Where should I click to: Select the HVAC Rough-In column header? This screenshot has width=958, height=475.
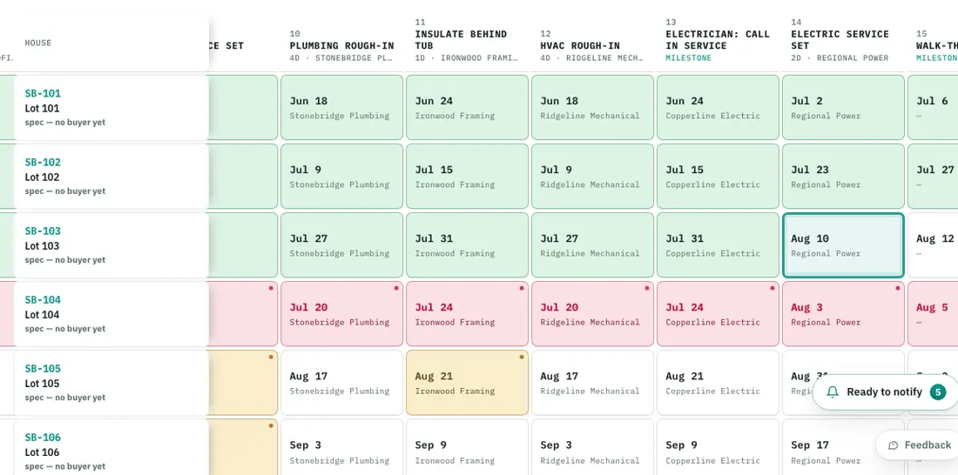pos(592,46)
